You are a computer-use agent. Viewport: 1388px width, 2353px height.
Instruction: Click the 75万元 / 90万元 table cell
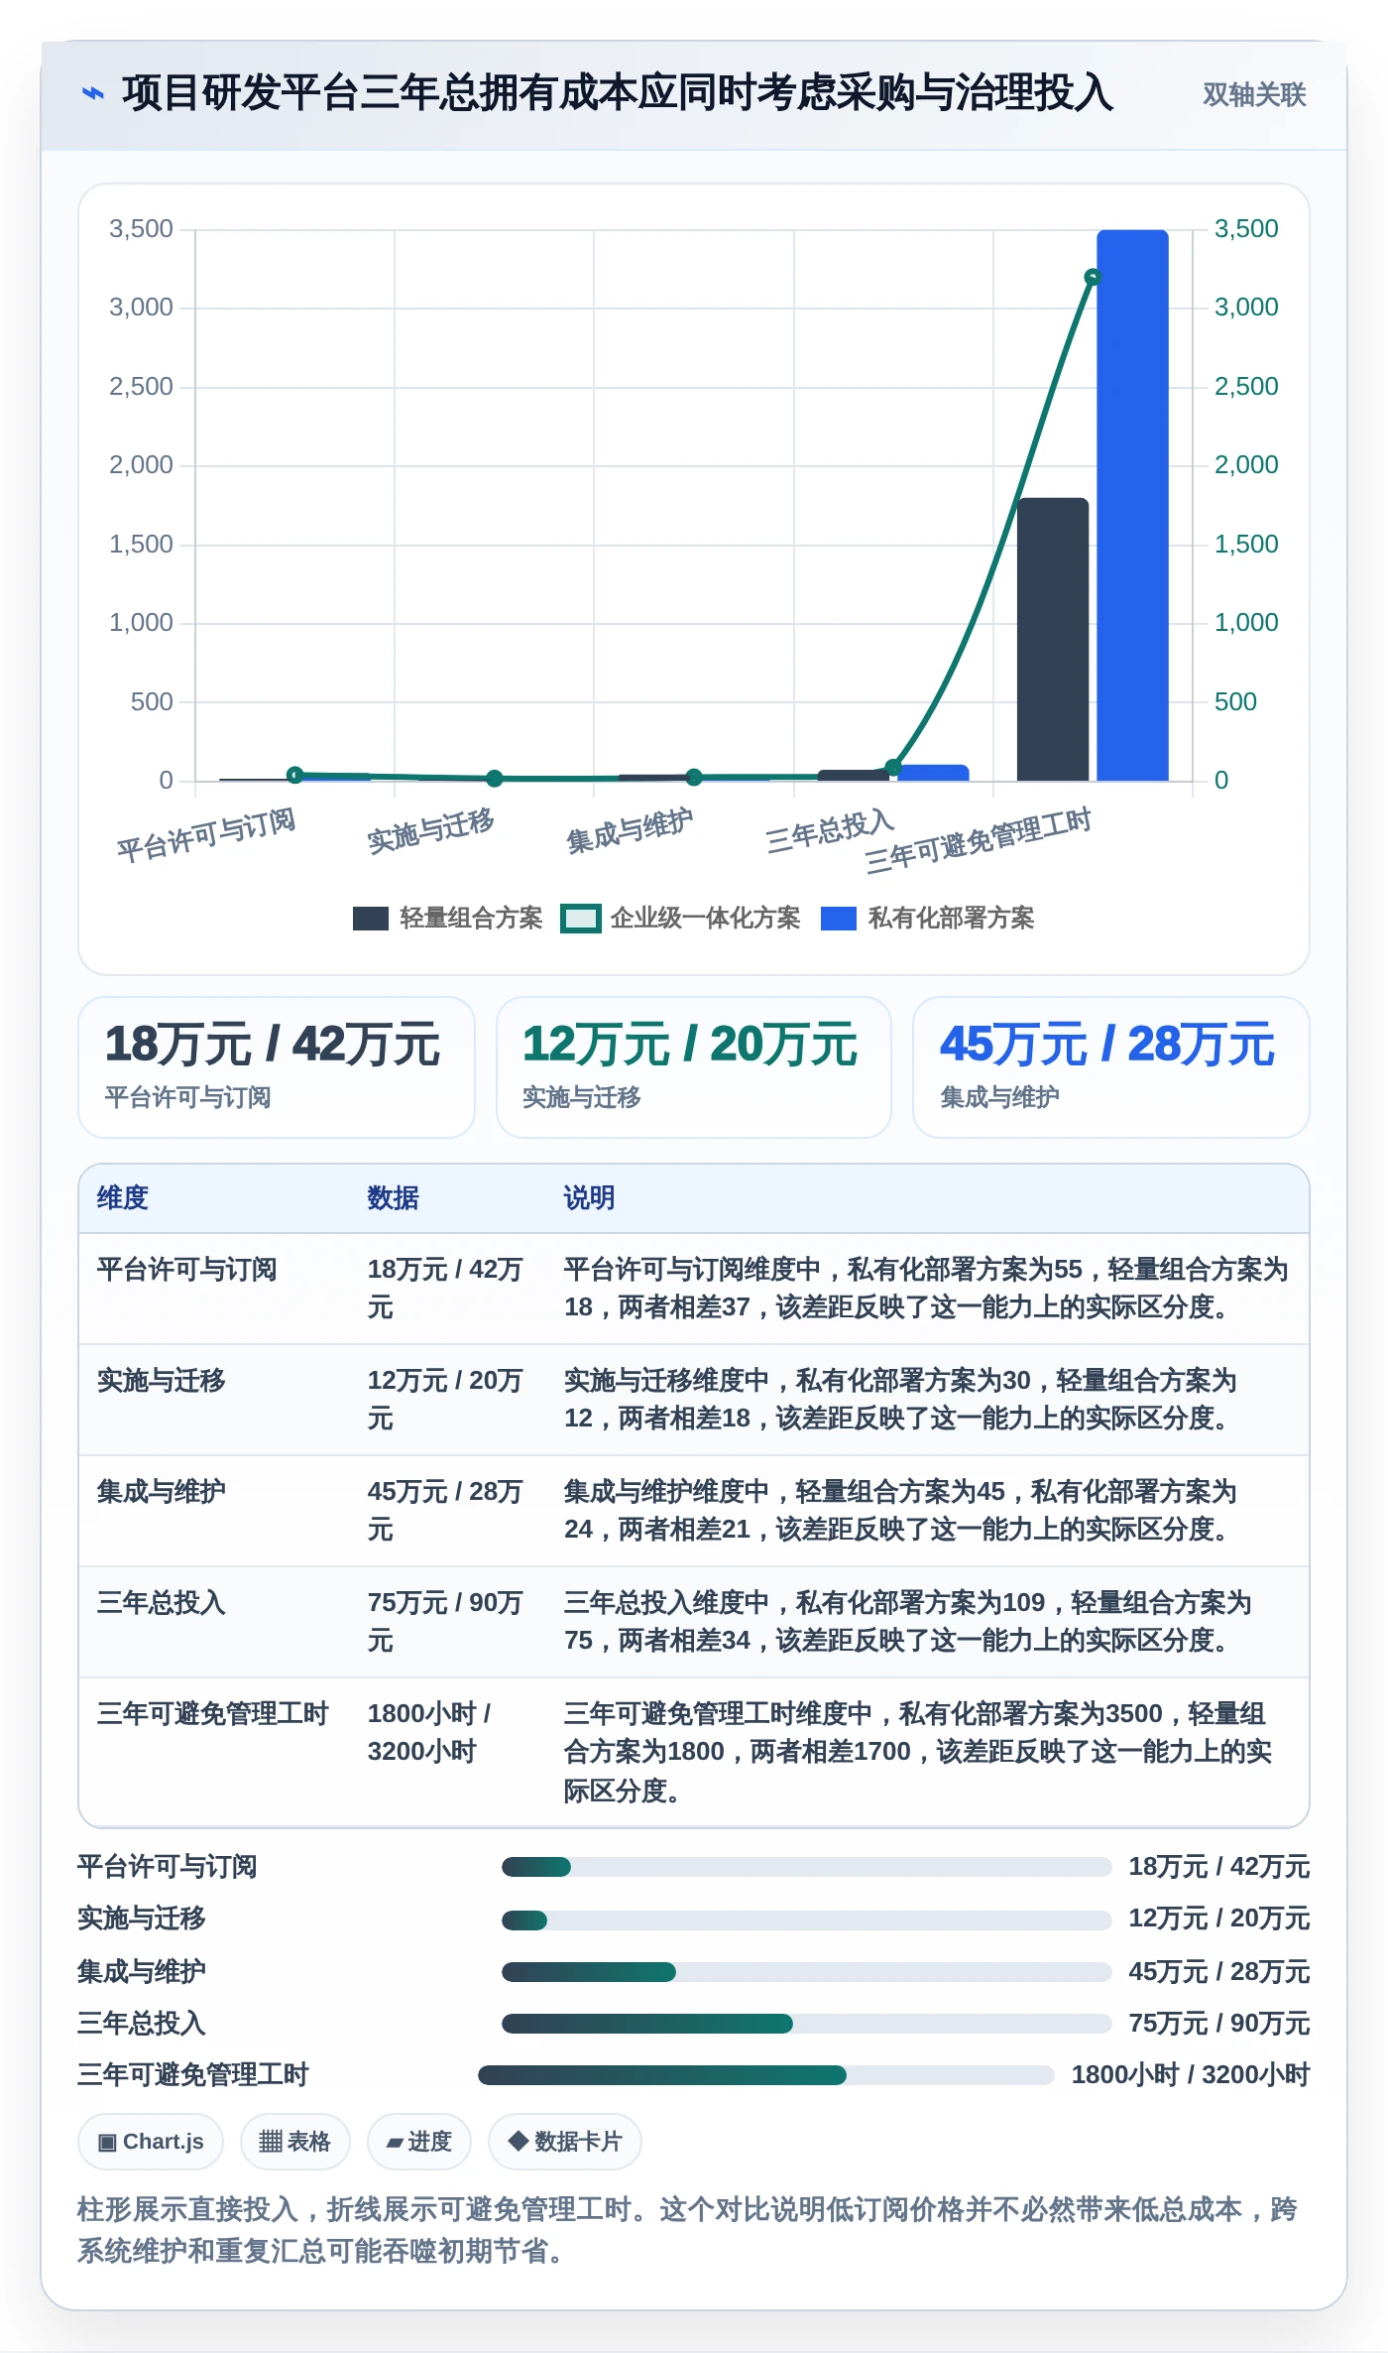point(445,1622)
